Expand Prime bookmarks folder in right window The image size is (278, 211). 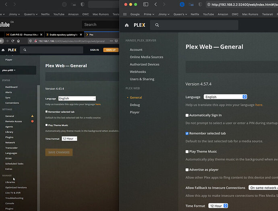pyautogui.click(x=149, y=14)
